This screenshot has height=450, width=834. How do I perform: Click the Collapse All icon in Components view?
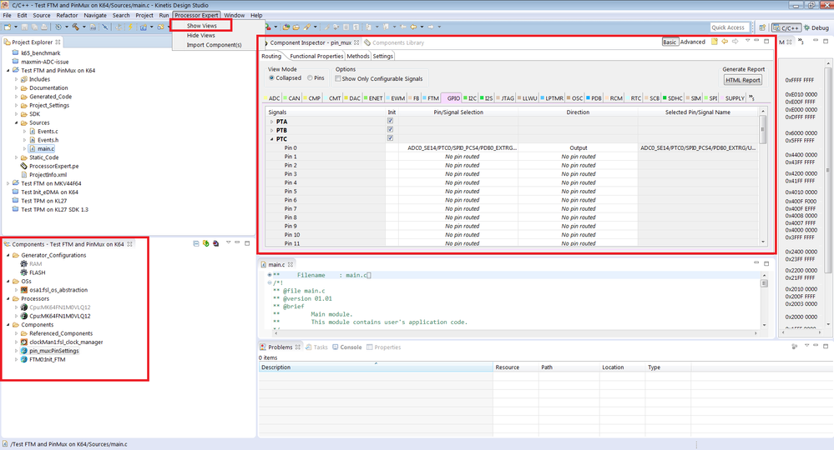[196, 243]
